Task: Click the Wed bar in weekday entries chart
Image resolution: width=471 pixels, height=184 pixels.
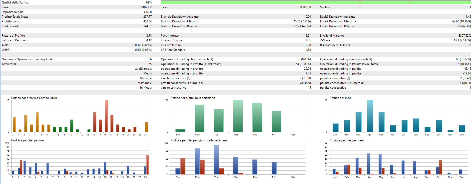Action: [x=238, y=116]
